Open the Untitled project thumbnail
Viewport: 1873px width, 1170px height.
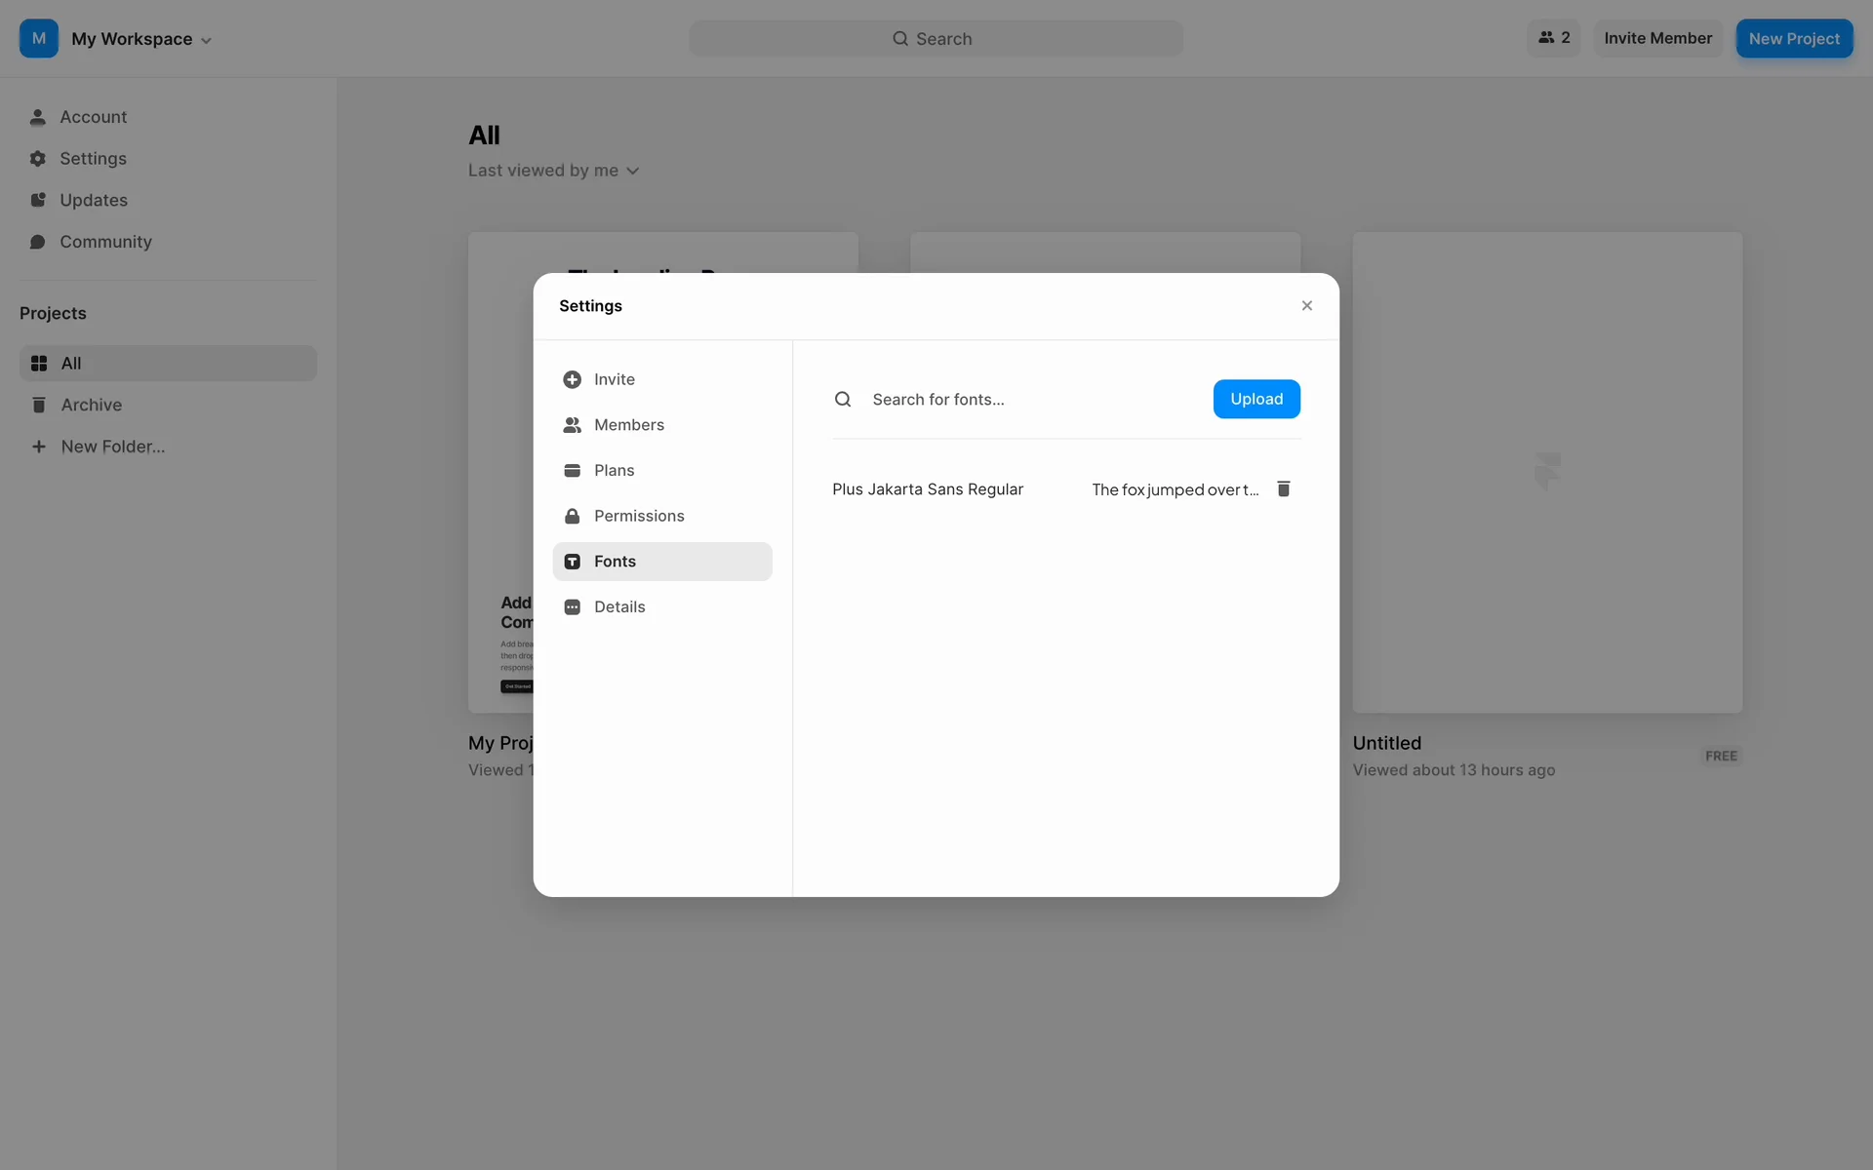pyautogui.click(x=1546, y=472)
